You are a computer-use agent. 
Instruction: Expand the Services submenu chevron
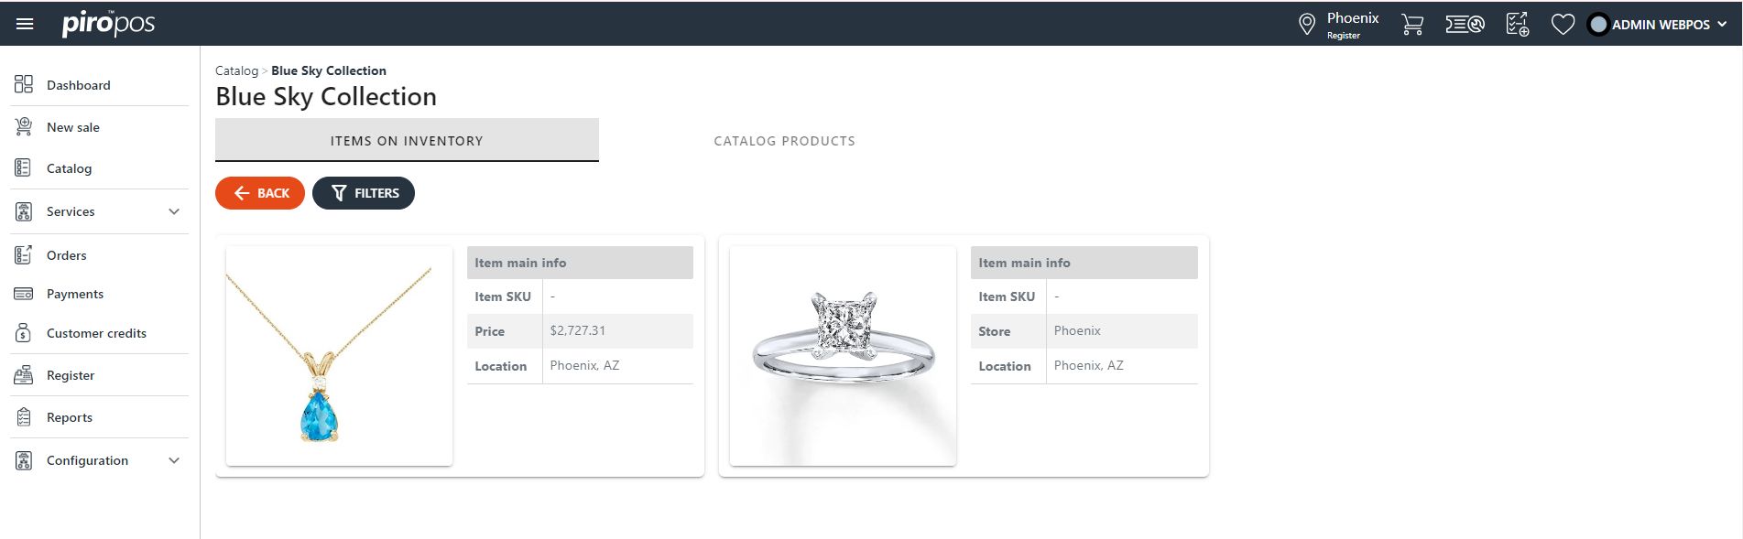pyautogui.click(x=174, y=211)
